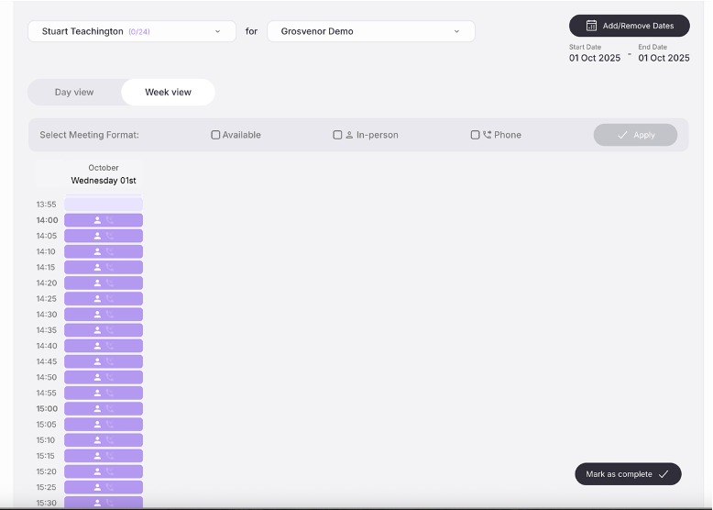Select the Week view tab
The height and width of the screenshot is (510, 713).
pyautogui.click(x=169, y=92)
